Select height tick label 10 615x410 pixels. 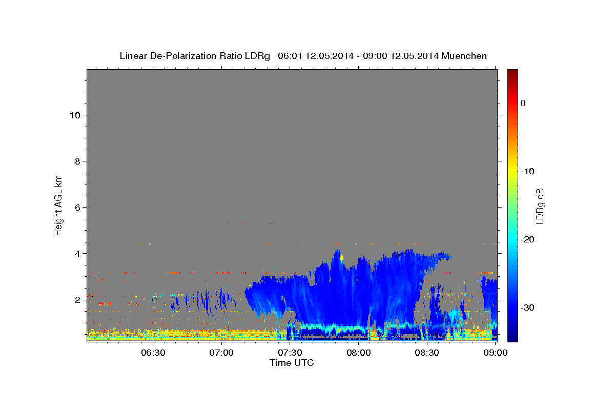coord(74,115)
